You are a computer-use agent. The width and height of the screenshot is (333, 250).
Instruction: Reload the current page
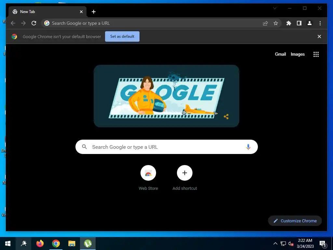(x=34, y=23)
